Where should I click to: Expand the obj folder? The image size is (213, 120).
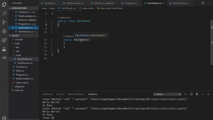(x=24, y=51)
